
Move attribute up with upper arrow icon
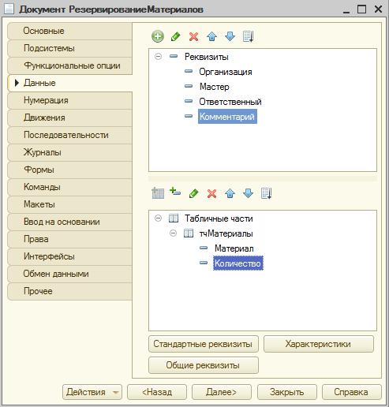[211, 36]
